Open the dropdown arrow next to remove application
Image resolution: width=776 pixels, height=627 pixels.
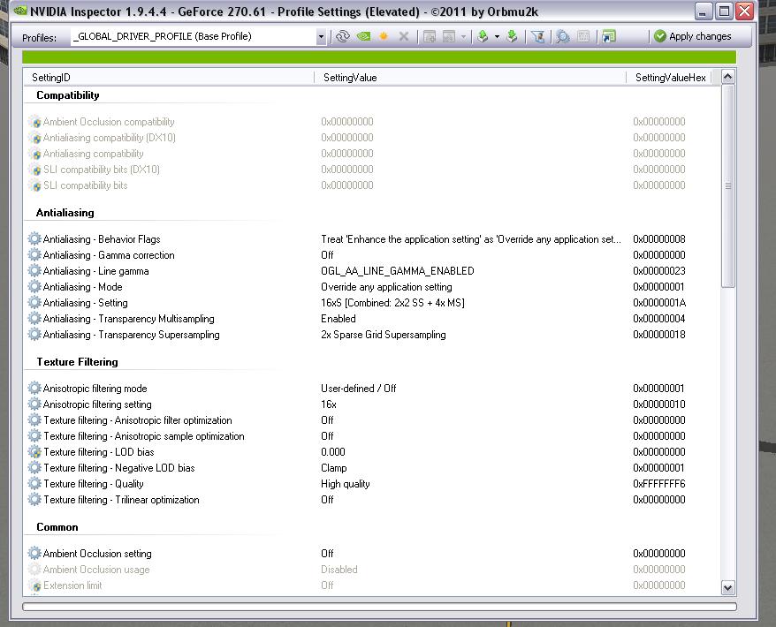(463, 36)
